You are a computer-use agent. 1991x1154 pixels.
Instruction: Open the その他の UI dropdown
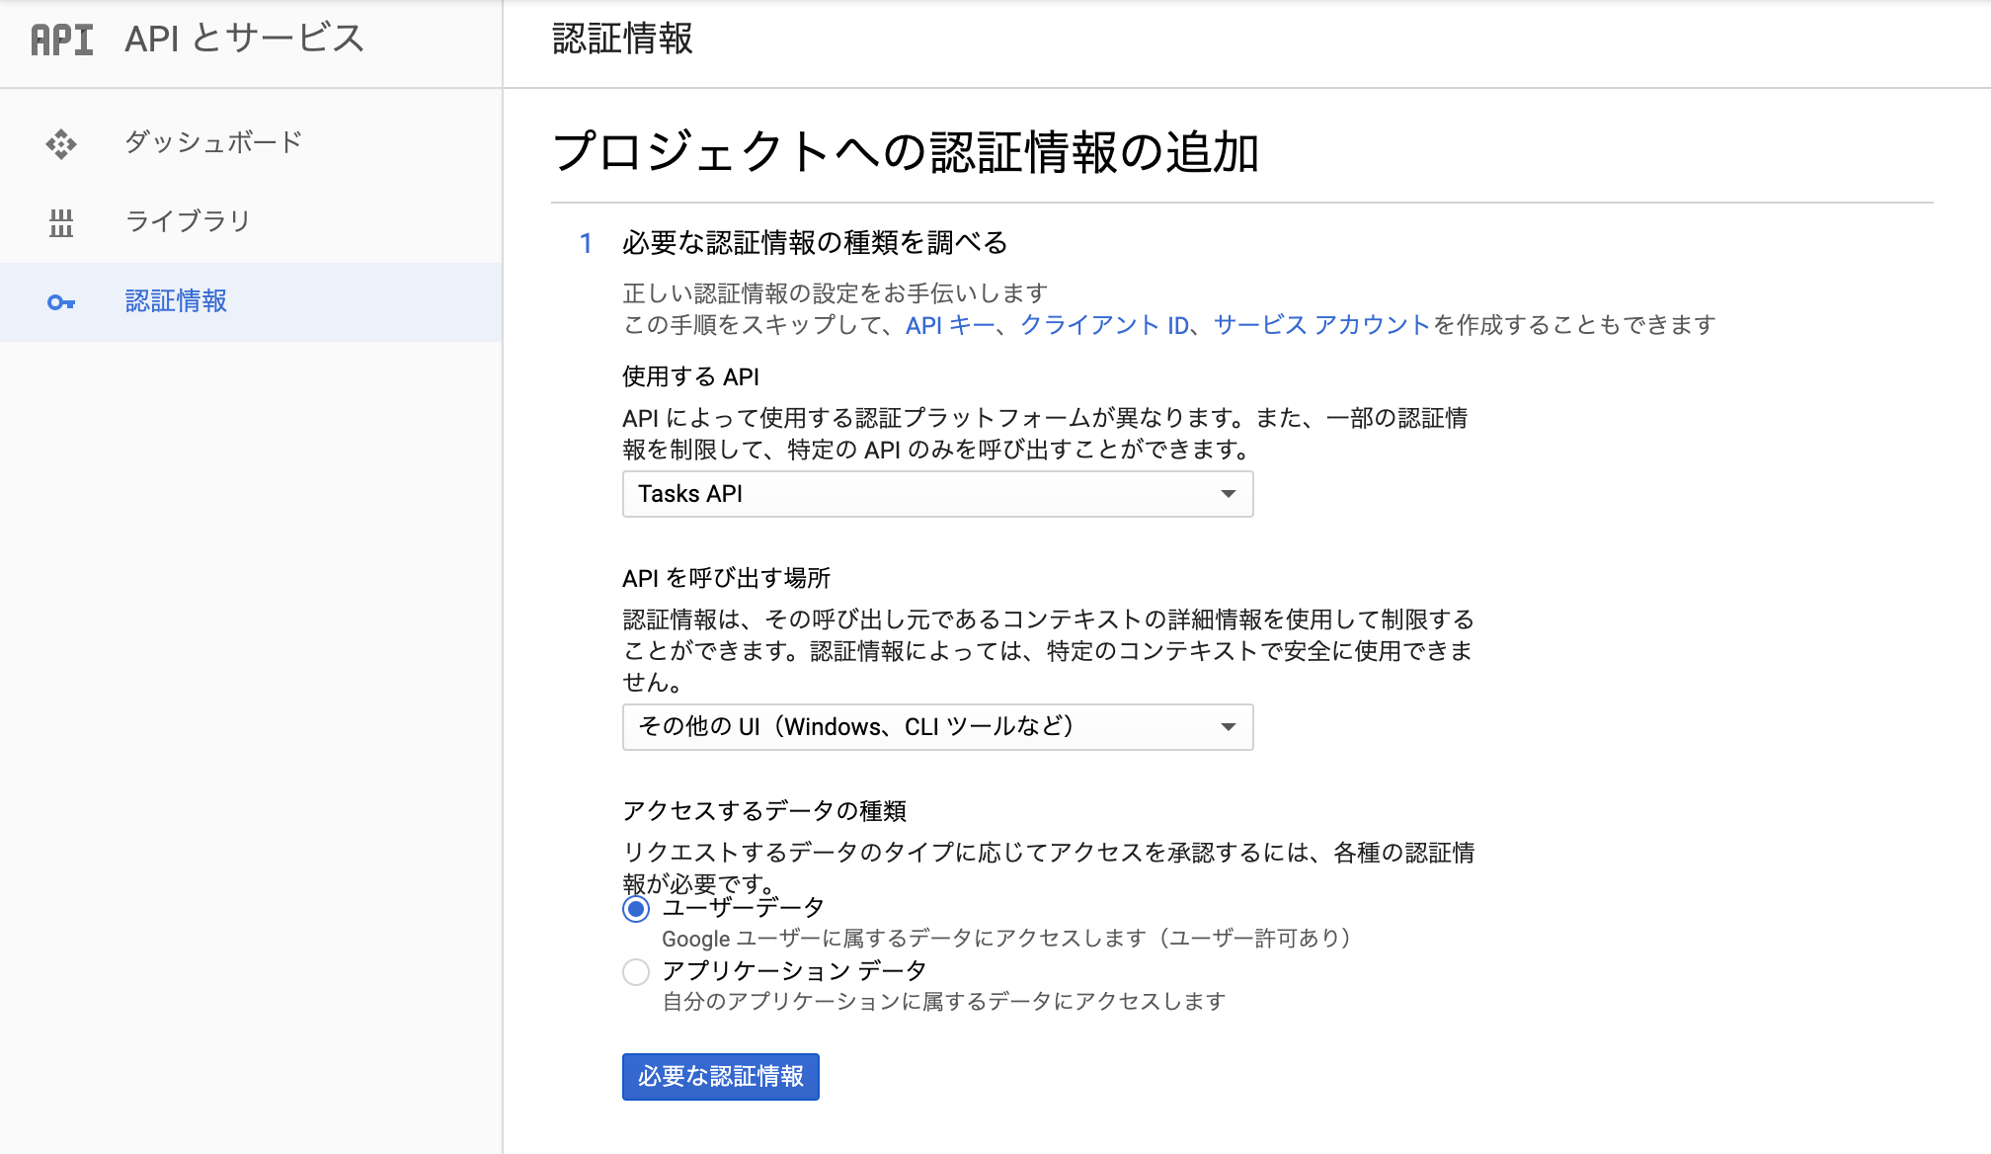click(x=936, y=727)
